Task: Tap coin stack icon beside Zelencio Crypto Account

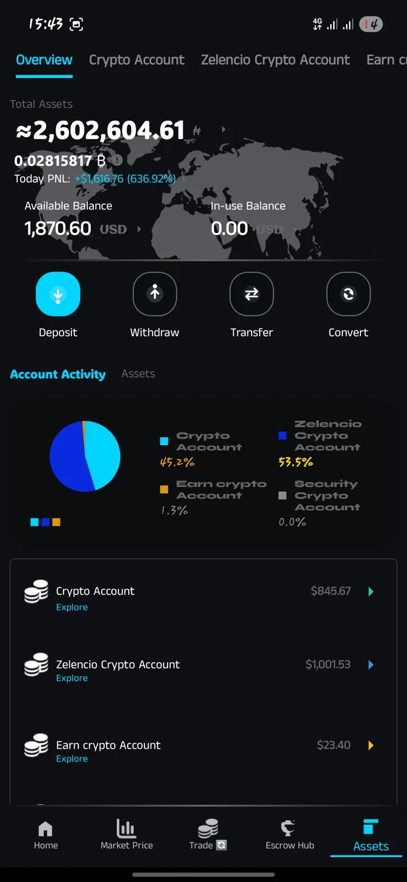Action: (36, 664)
